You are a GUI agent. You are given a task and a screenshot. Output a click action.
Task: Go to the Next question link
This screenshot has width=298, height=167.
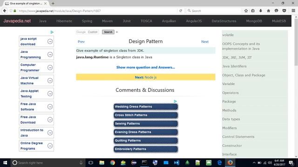coord(205,42)
